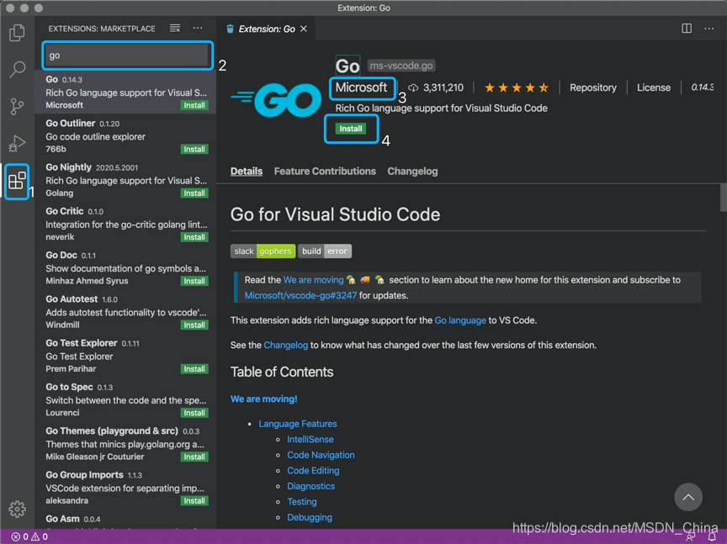Viewport: 727px width, 544px height.
Task: Switch to Feature Contributions tab
Action: [325, 171]
